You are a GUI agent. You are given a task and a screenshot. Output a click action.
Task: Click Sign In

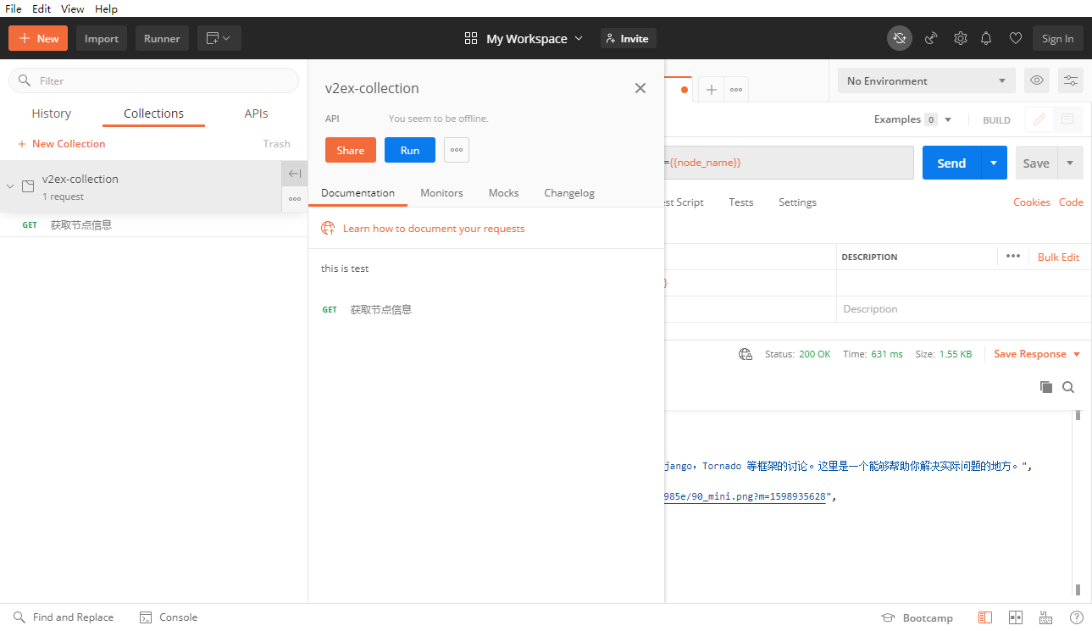[x=1058, y=38]
